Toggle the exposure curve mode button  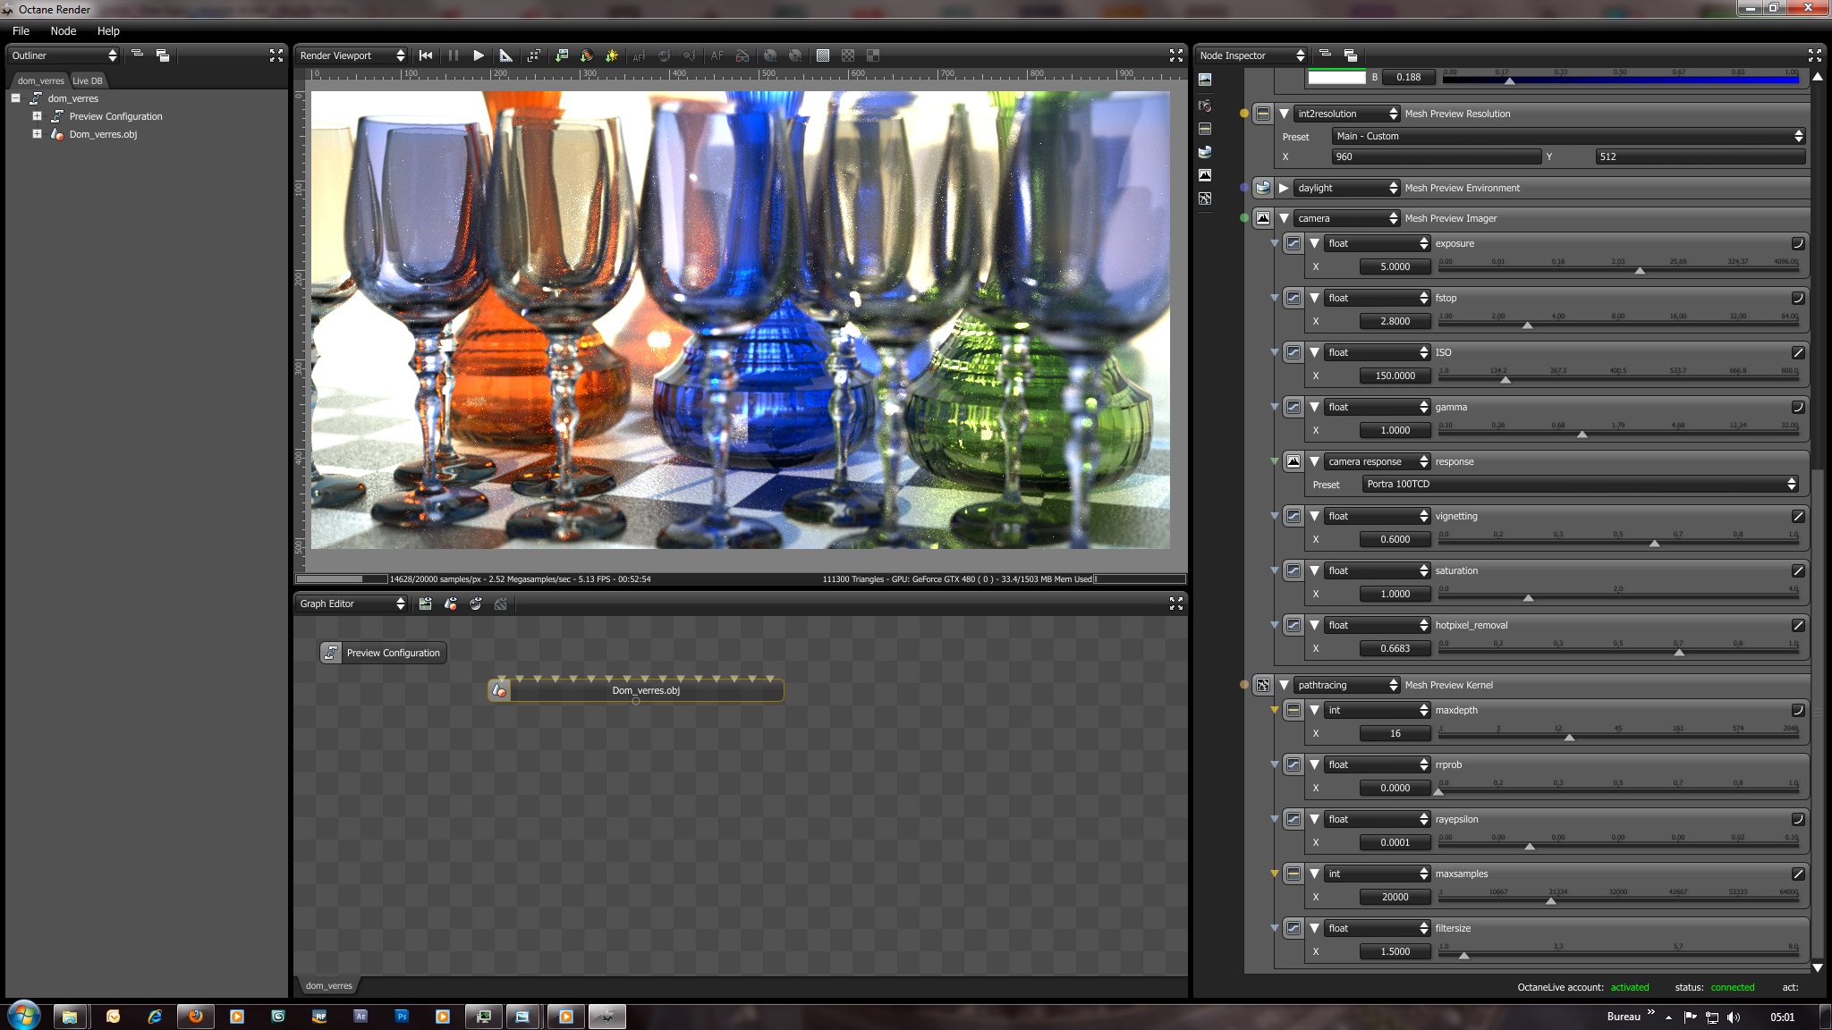[1797, 243]
